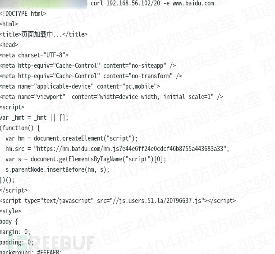Click the www.baidu.com referer argument
Screen dimensions: 275x254
[193, 3]
